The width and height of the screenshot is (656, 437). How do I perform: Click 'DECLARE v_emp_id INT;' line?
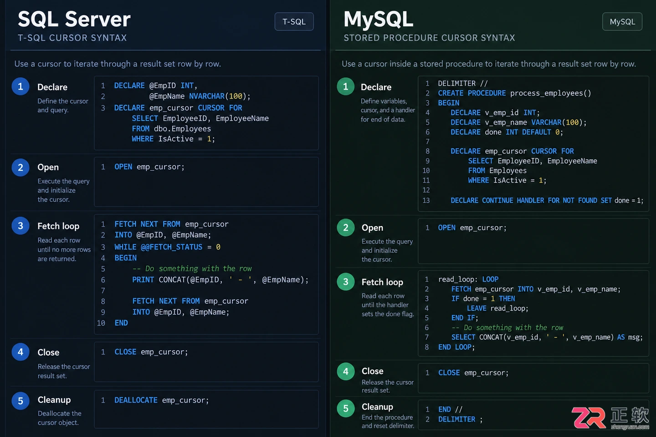pyautogui.click(x=495, y=113)
